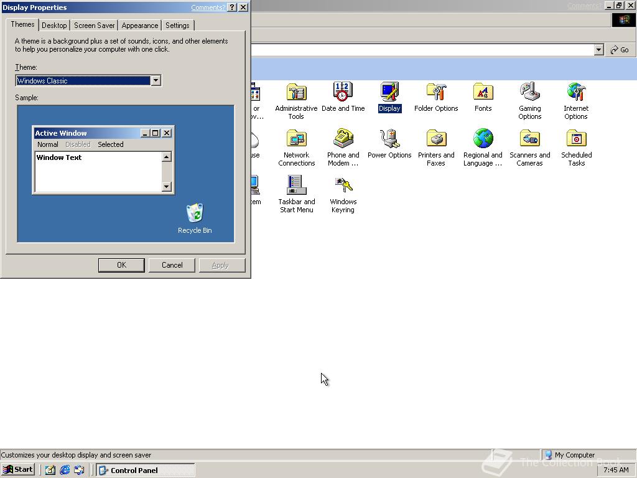Viewport: 637px width, 478px height.
Task: Click the Windows flag logo in Control Panel
Action: 623,20
